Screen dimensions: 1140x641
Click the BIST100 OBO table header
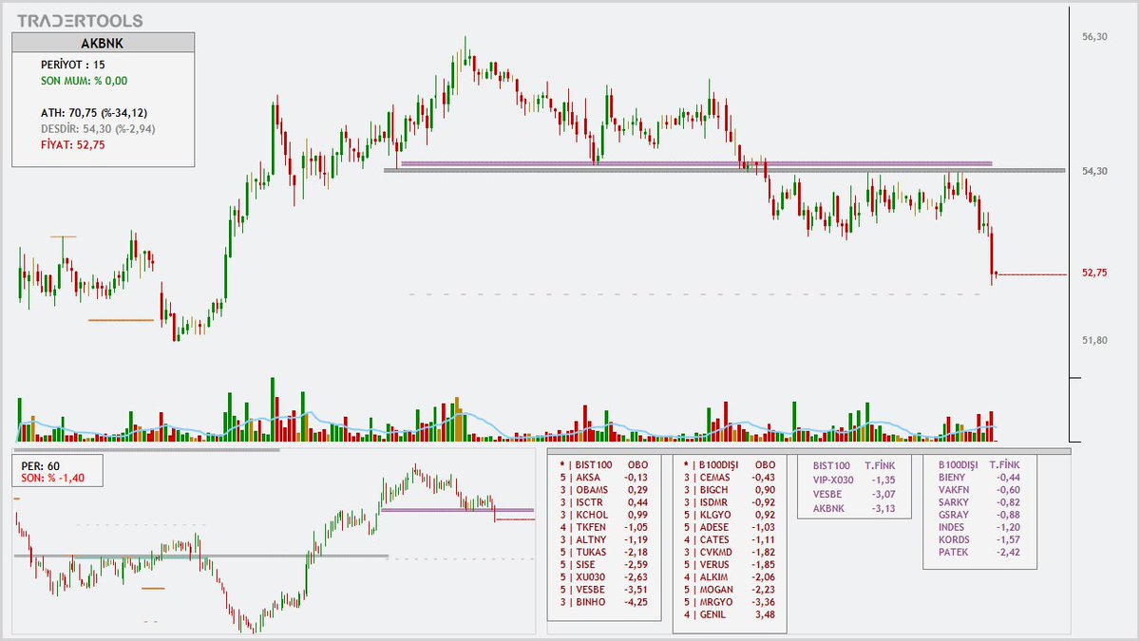pos(604,465)
